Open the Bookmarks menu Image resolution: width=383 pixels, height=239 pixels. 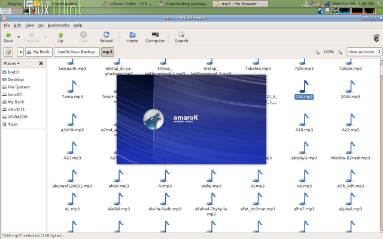tap(59, 25)
